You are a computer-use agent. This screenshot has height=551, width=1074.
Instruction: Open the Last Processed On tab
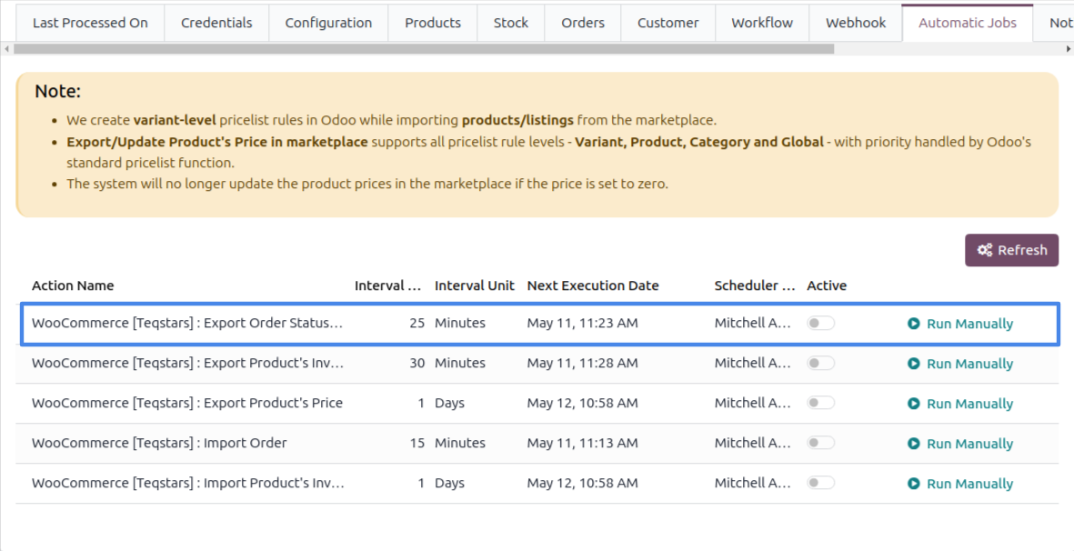click(x=90, y=23)
